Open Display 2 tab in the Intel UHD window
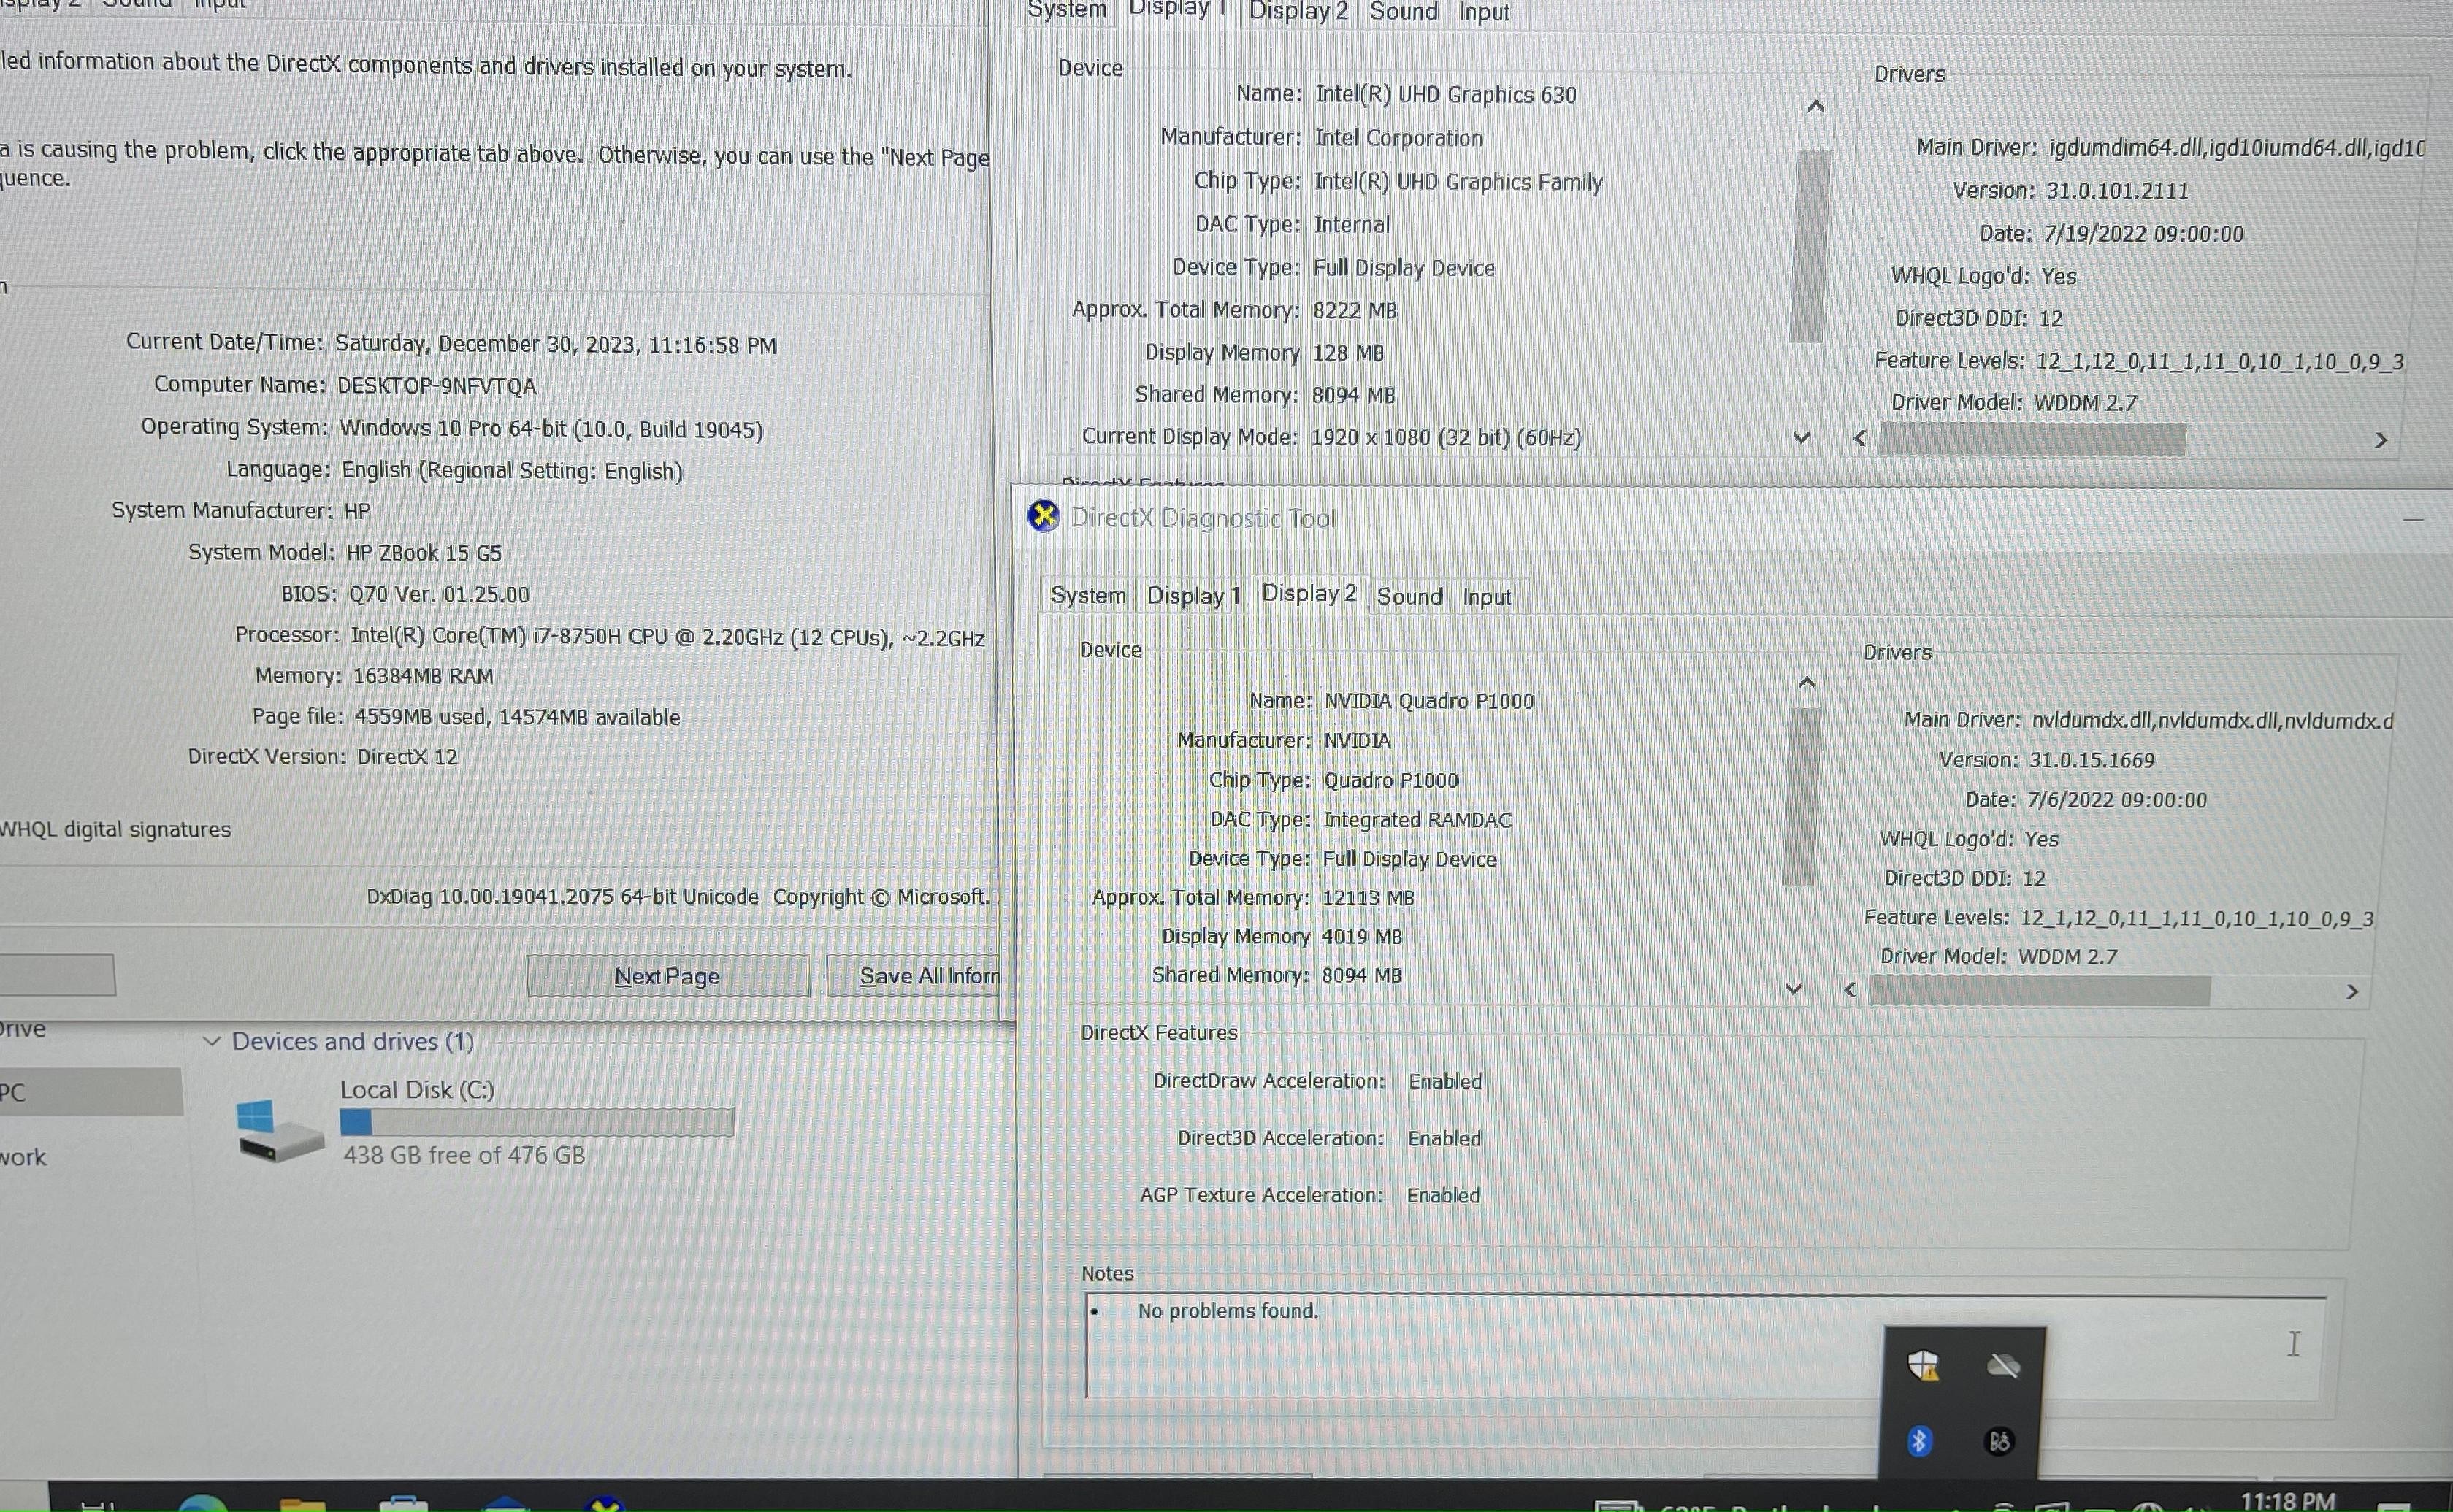The image size is (2453, 1512). click(1298, 12)
